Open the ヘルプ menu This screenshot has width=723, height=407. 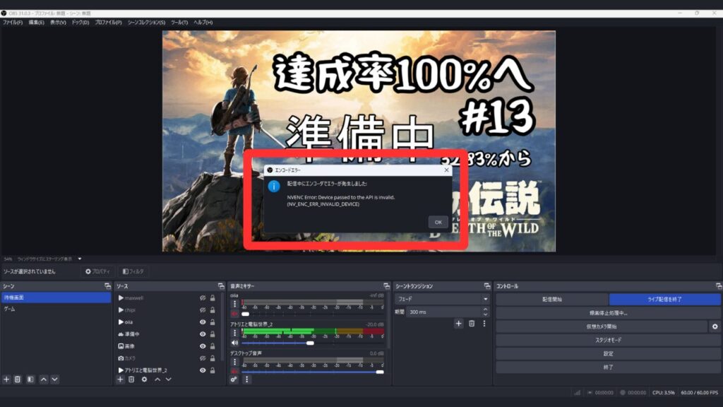coord(203,22)
